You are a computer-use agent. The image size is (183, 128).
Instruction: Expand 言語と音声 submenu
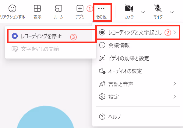(138, 84)
